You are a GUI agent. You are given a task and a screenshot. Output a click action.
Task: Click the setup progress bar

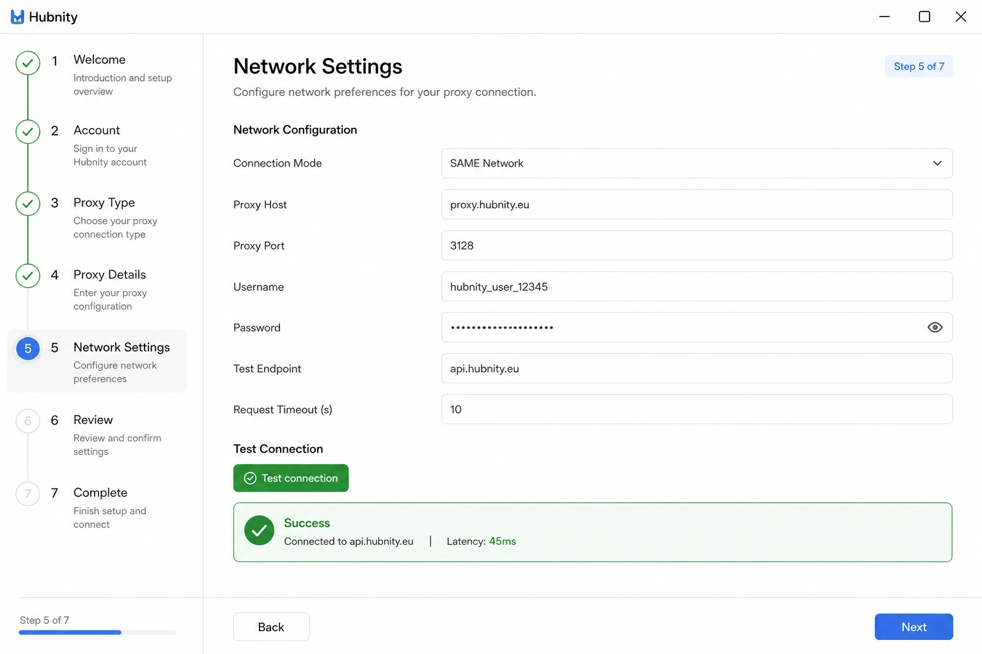(97, 632)
